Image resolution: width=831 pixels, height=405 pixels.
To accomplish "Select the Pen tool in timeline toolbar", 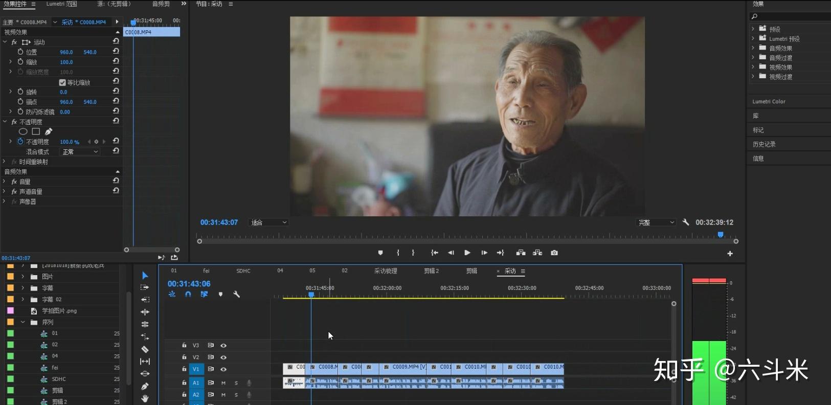I will click(x=145, y=386).
